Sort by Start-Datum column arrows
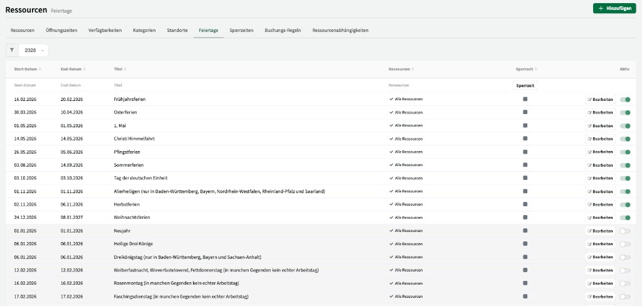 [x=40, y=69]
